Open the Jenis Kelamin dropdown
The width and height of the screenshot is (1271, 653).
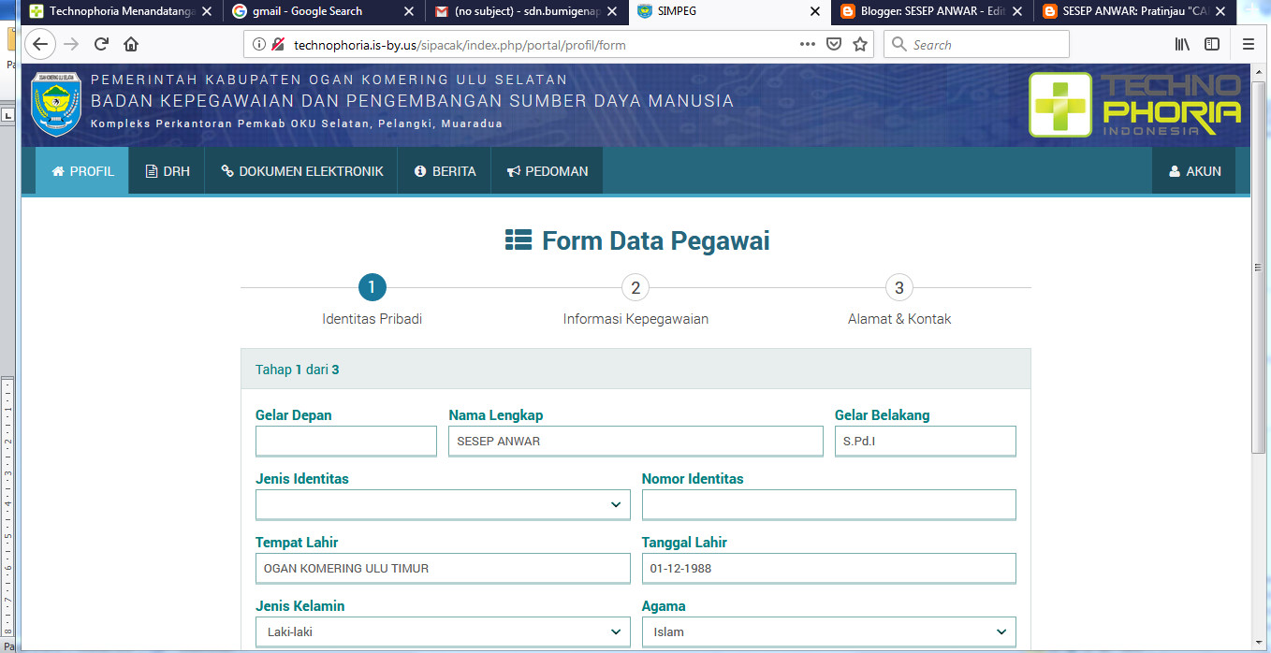pos(443,631)
